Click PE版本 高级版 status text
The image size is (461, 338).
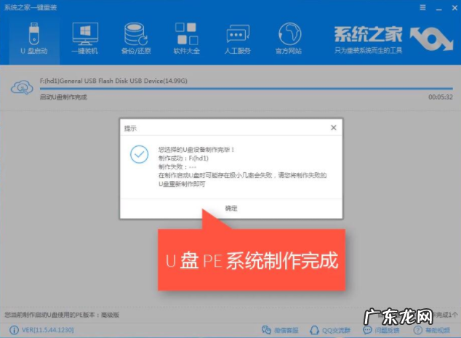point(62,315)
